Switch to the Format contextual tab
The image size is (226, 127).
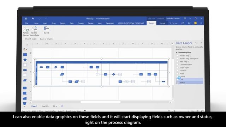[162, 23]
